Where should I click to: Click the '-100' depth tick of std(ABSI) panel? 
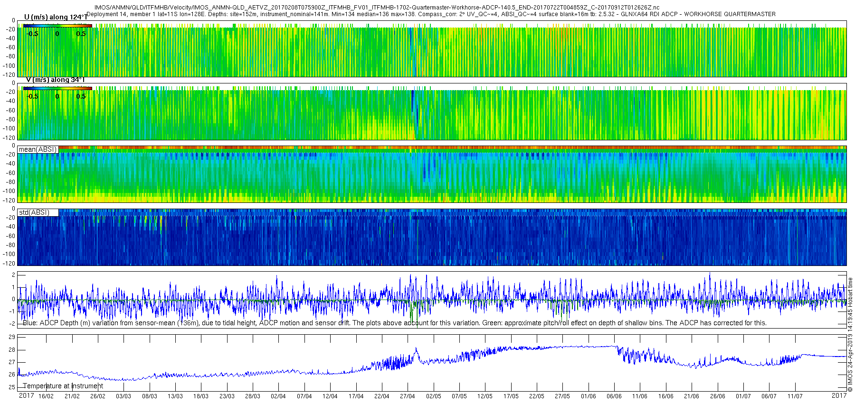(9, 254)
